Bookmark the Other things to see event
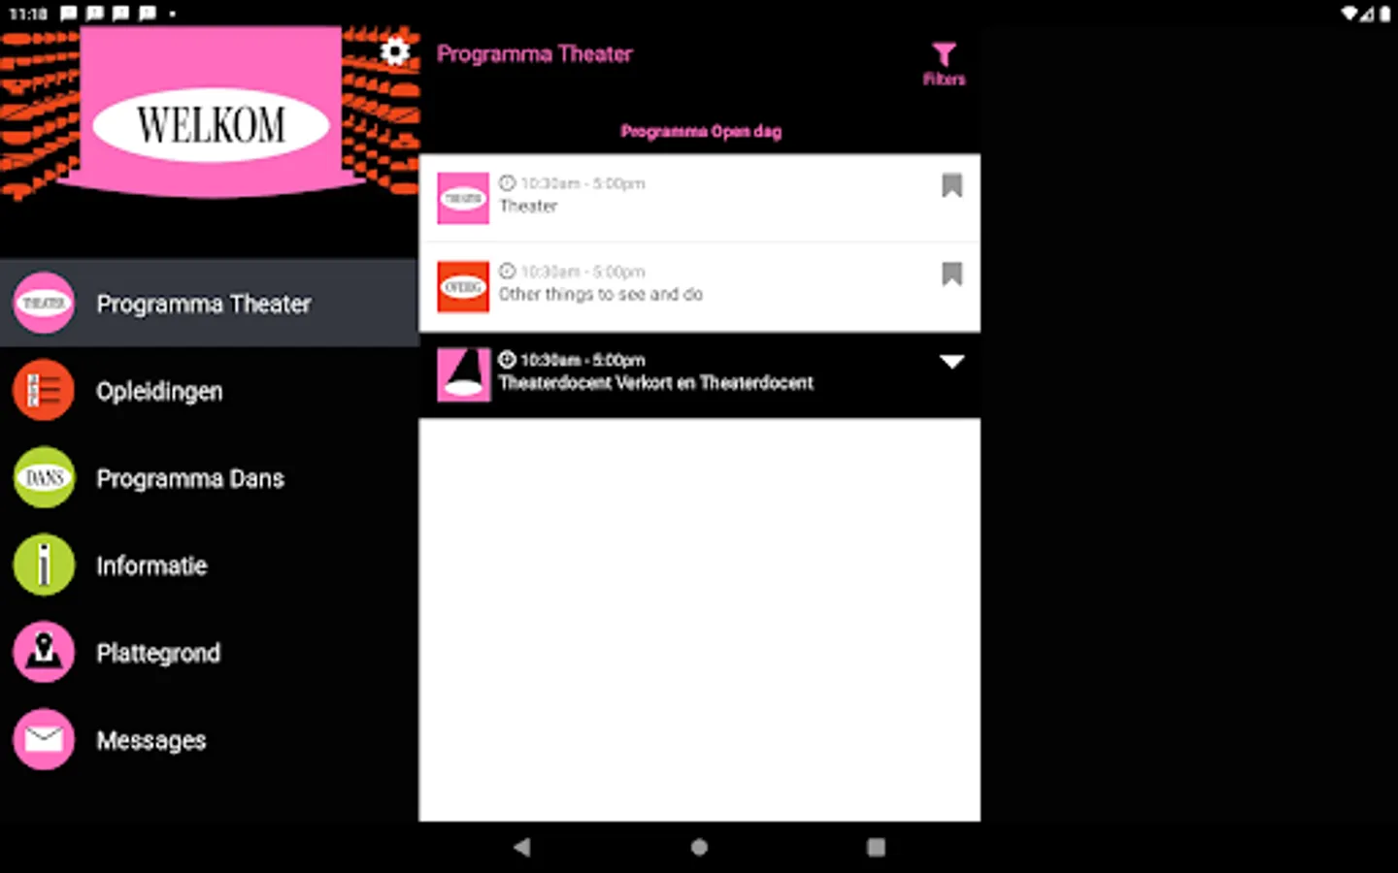Image resolution: width=1398 pixels, height=873 pixels. point(951,275)
